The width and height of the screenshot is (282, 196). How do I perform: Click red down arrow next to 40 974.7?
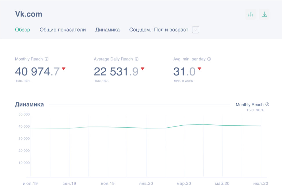pyautogui.click(x=64, y=69)
